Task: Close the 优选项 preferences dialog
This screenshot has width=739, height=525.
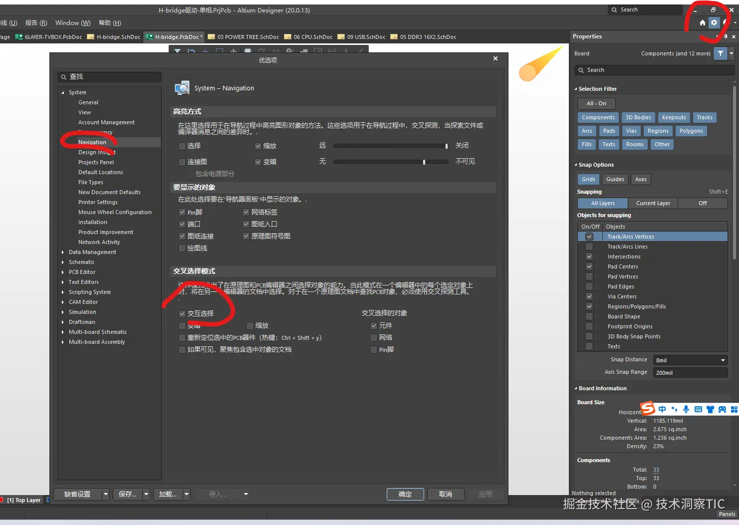Action: click(495, 59)
